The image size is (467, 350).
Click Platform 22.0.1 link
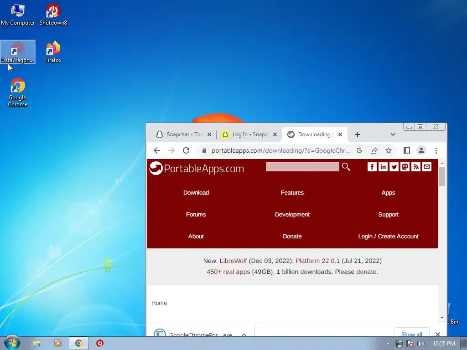click(x=317, y=261)
